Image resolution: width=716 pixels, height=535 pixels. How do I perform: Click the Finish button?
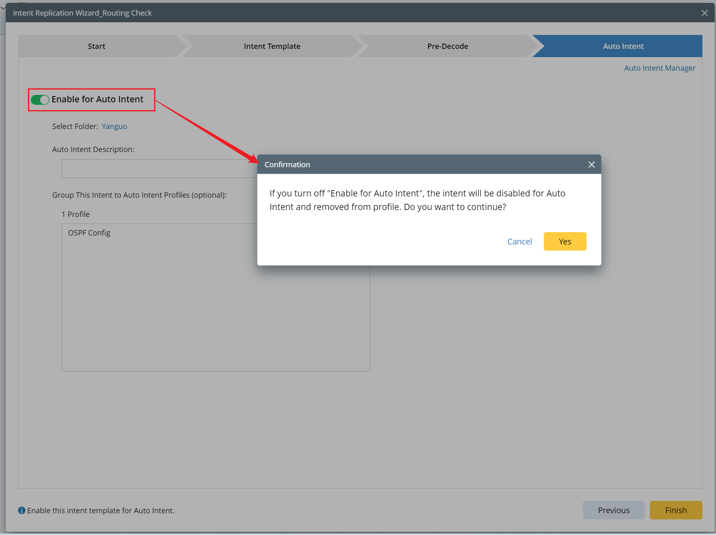point(676,510)
